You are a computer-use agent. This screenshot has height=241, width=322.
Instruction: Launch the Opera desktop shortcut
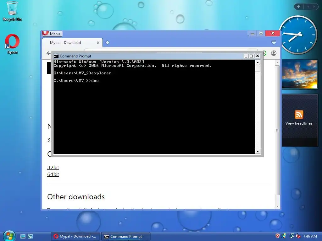[12, 44]
